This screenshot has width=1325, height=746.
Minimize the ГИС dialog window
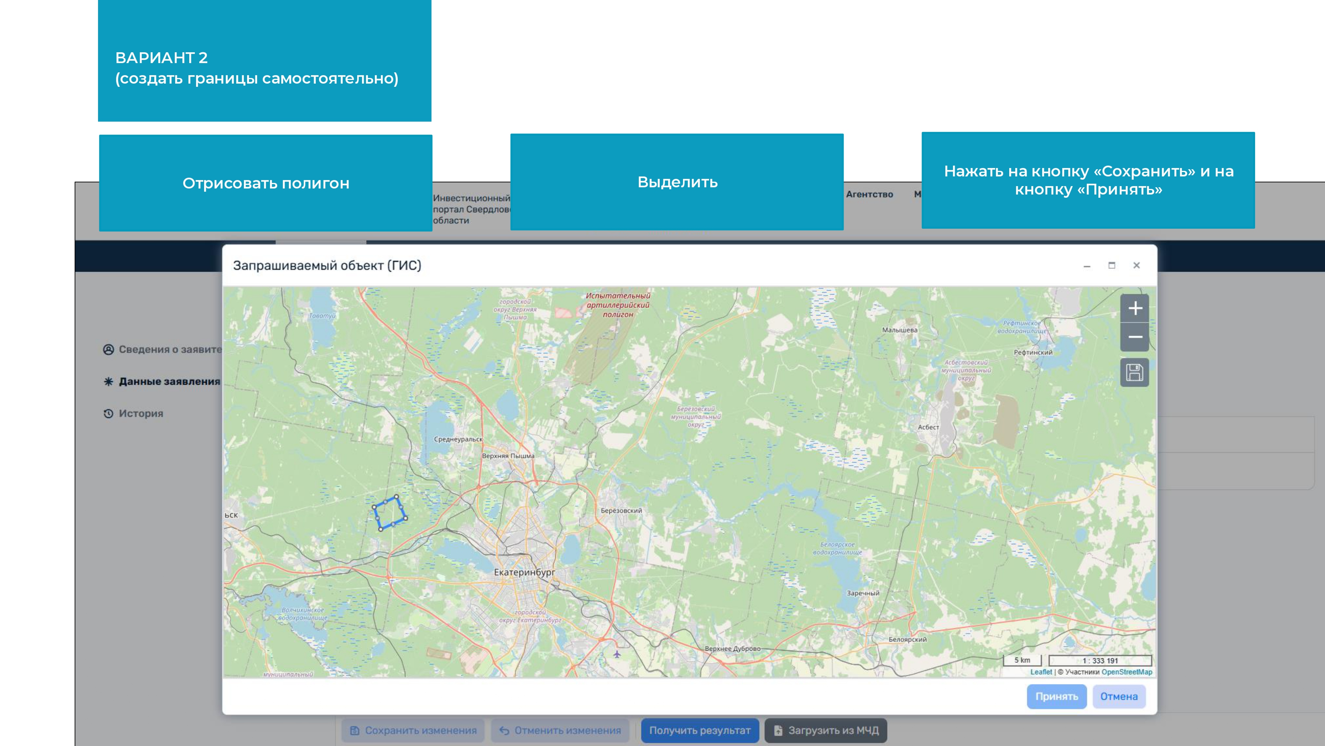pyautogui.click(x=1087, y=265)
